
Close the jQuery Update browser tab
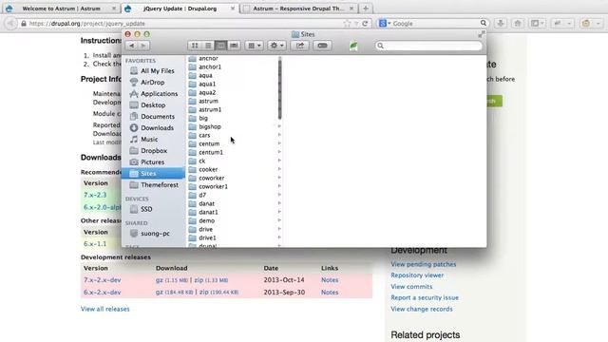point(233,9)
